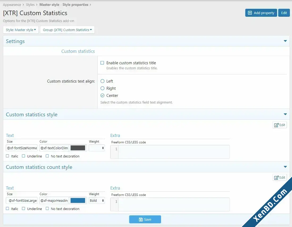The width and height of the screenshot is (292, 227).
Task: Open the blank Weight dropdown in statistics style
Action: click(x=97, y=148)
